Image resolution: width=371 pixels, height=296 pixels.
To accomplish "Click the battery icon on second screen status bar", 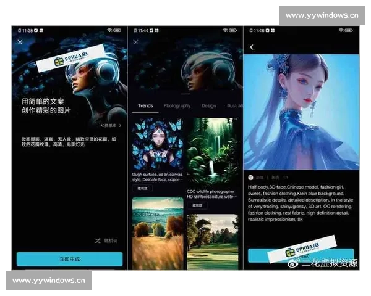I will (233, 30).
